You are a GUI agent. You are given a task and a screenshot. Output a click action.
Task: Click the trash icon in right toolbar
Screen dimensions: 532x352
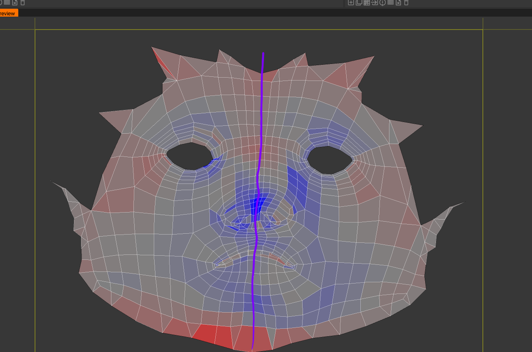pyautogui.click(x=406, y=2)
